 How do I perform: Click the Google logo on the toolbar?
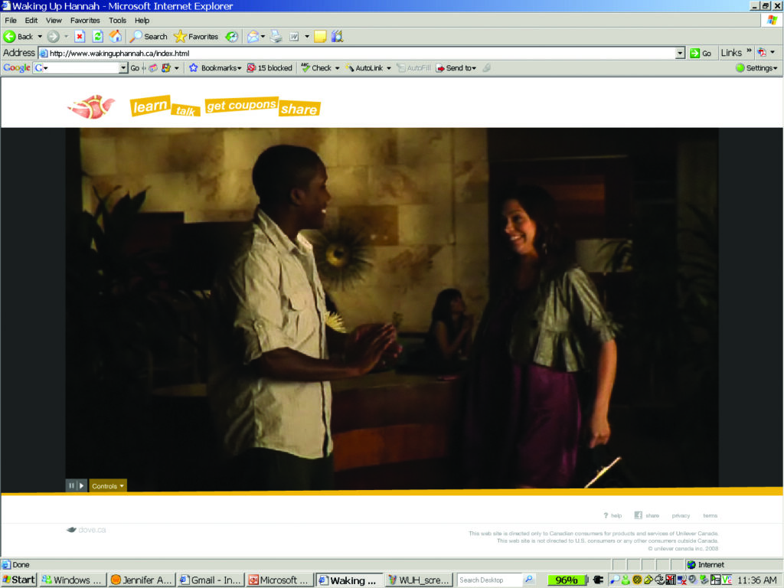(17, 68)
